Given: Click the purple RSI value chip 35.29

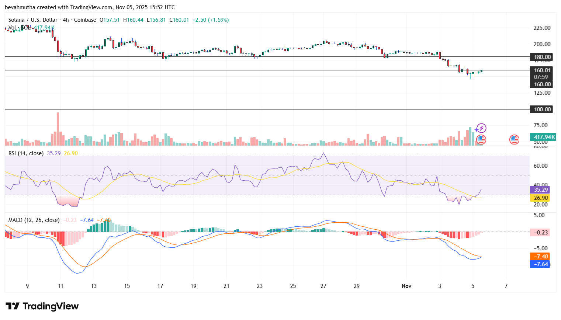Looking at the screenshot, I should 540,190.
